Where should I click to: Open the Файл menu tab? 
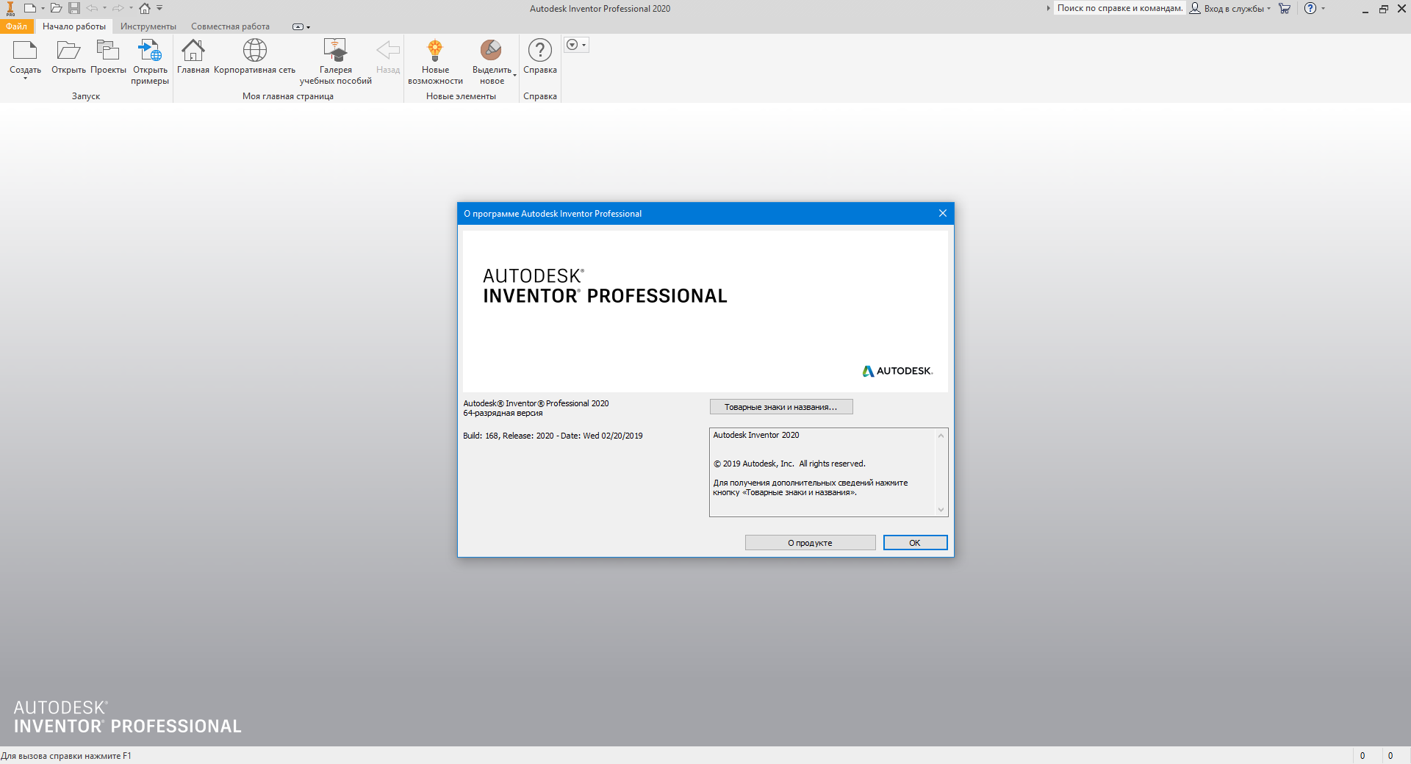click(x=16, y=26)
